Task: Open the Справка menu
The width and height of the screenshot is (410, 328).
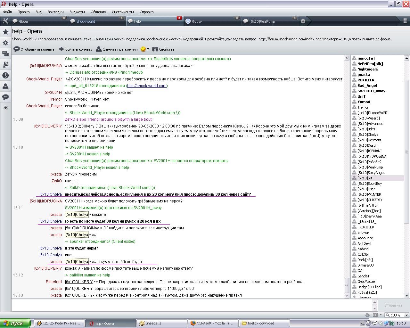Action: click(147, 12)
